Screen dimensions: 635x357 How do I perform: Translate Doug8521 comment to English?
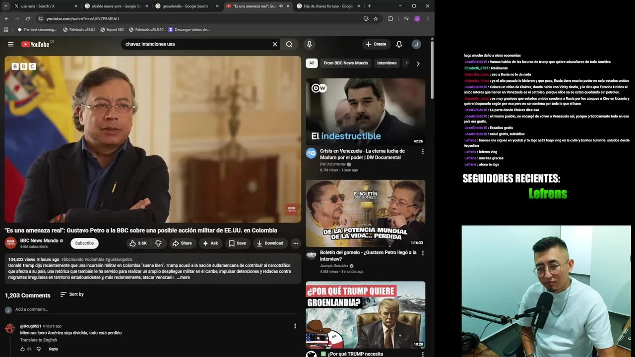click(x=38, y=340)
